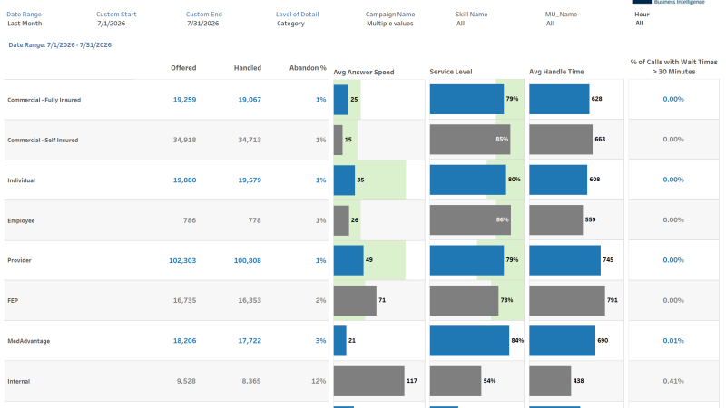Open the Campaign Name filter showing Multiple values
Viewport: 726px width, 408px height.
coord(390,24)
